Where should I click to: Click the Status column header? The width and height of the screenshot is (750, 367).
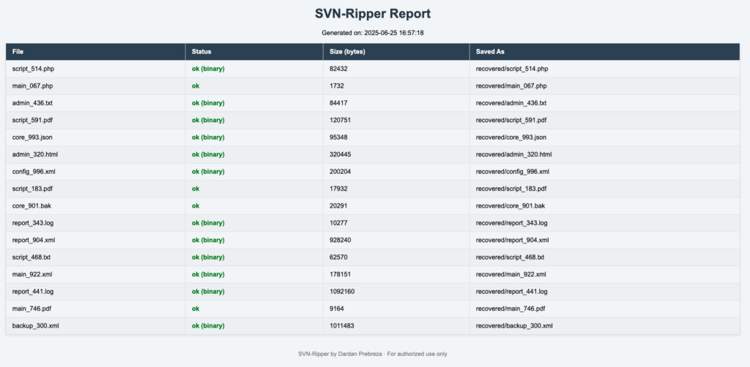click(x=254, y=52)
